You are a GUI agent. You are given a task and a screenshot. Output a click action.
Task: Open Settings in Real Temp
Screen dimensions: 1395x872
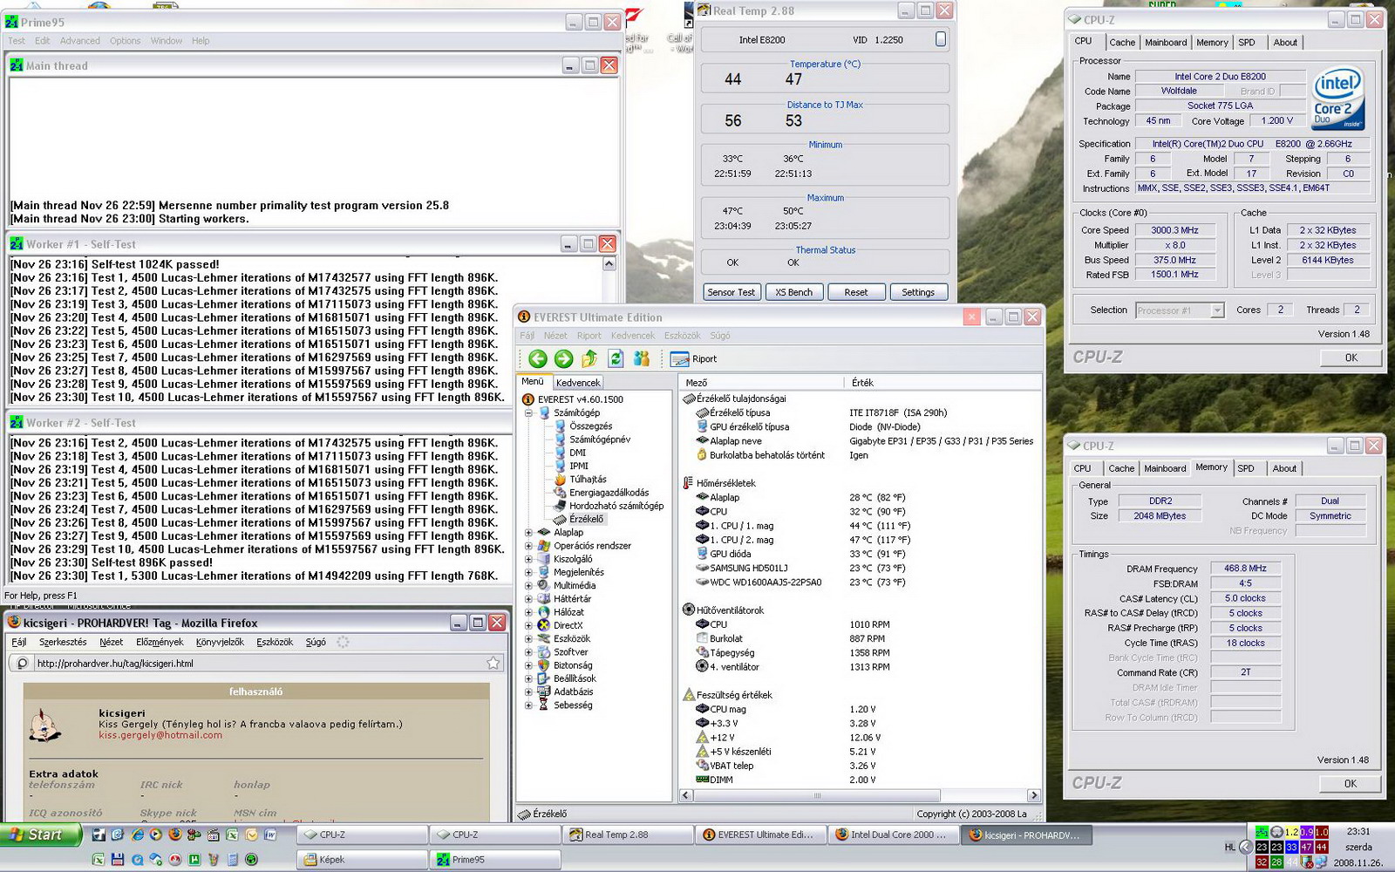918,292
